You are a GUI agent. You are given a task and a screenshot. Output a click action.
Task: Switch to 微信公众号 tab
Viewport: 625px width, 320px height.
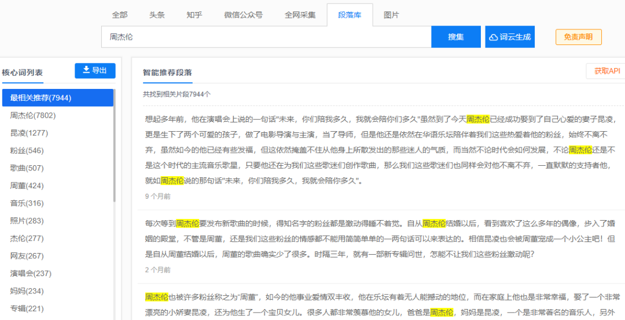(x=243, y=15)
